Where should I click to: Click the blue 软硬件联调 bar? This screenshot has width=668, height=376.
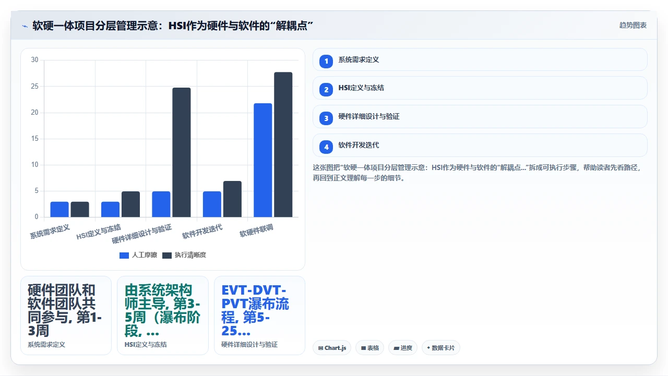click(263, 160)
